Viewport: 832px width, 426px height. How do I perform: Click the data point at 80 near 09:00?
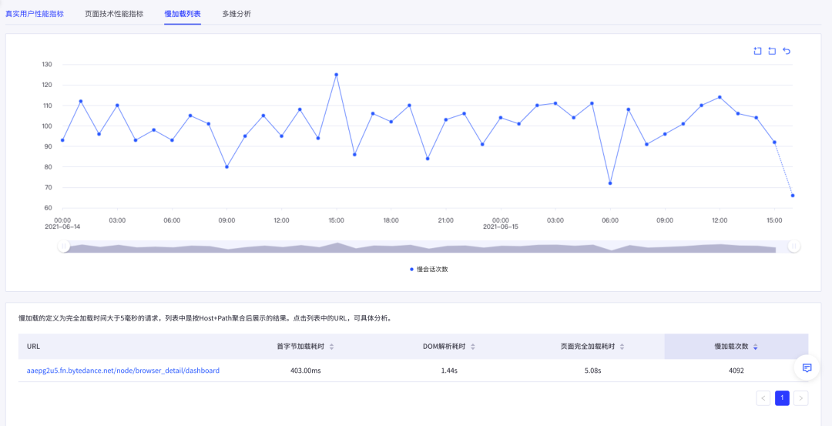226,166
